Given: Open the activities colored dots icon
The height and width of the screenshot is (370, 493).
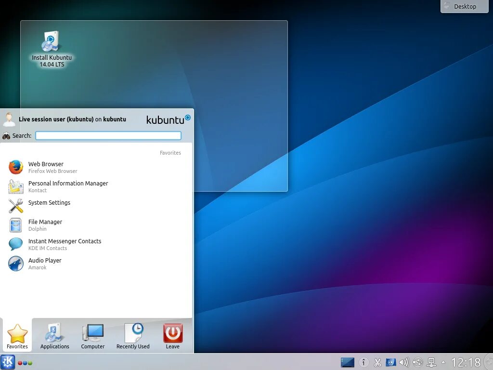Looking at the screenshot, I should point(25,363).
